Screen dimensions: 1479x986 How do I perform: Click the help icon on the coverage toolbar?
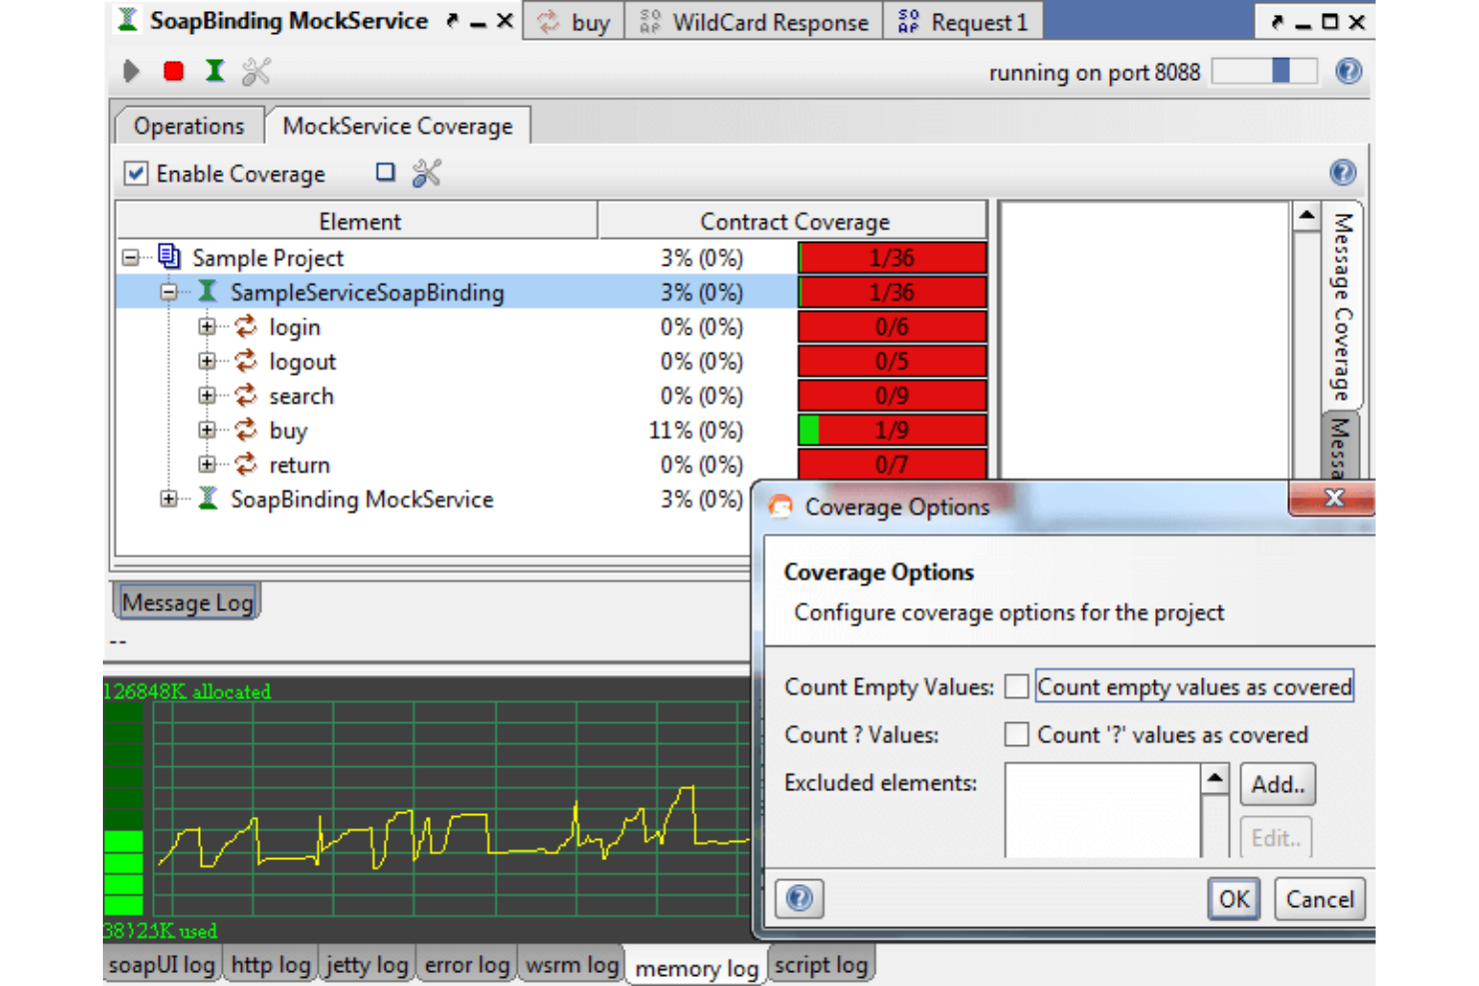tap(1343, 173)
